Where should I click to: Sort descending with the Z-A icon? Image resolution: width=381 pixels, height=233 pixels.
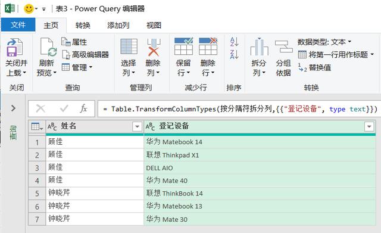tap(234, 54)
